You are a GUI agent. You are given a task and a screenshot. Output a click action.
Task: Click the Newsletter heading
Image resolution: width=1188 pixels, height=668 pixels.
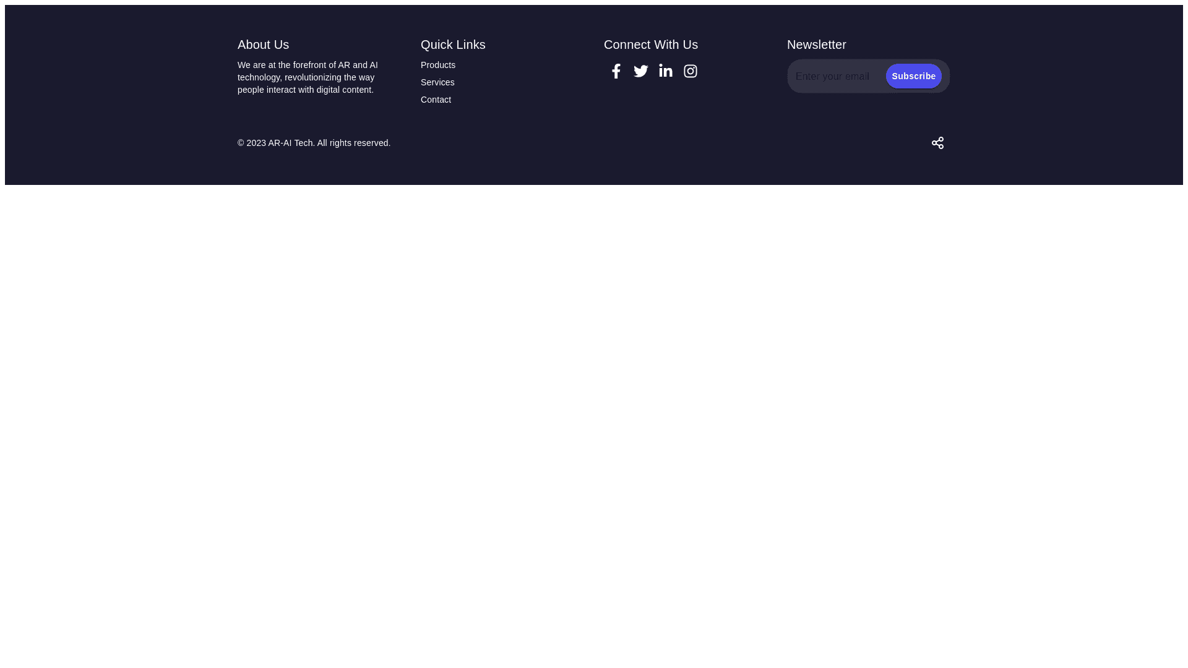tap(816, 45)
